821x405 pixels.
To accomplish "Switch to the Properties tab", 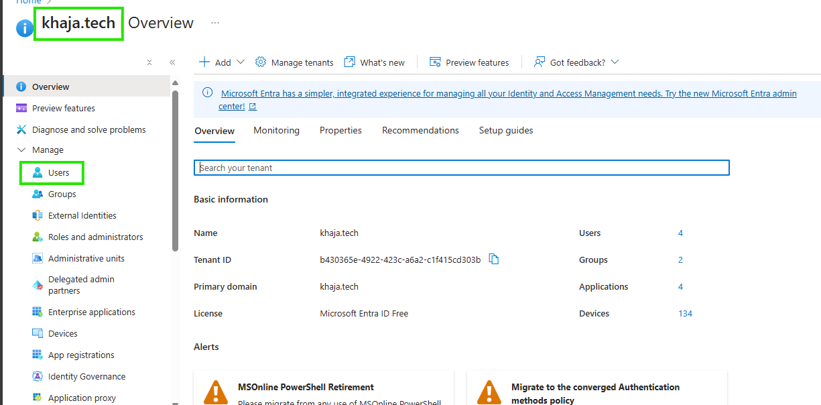I will click(x=340, y=130).
